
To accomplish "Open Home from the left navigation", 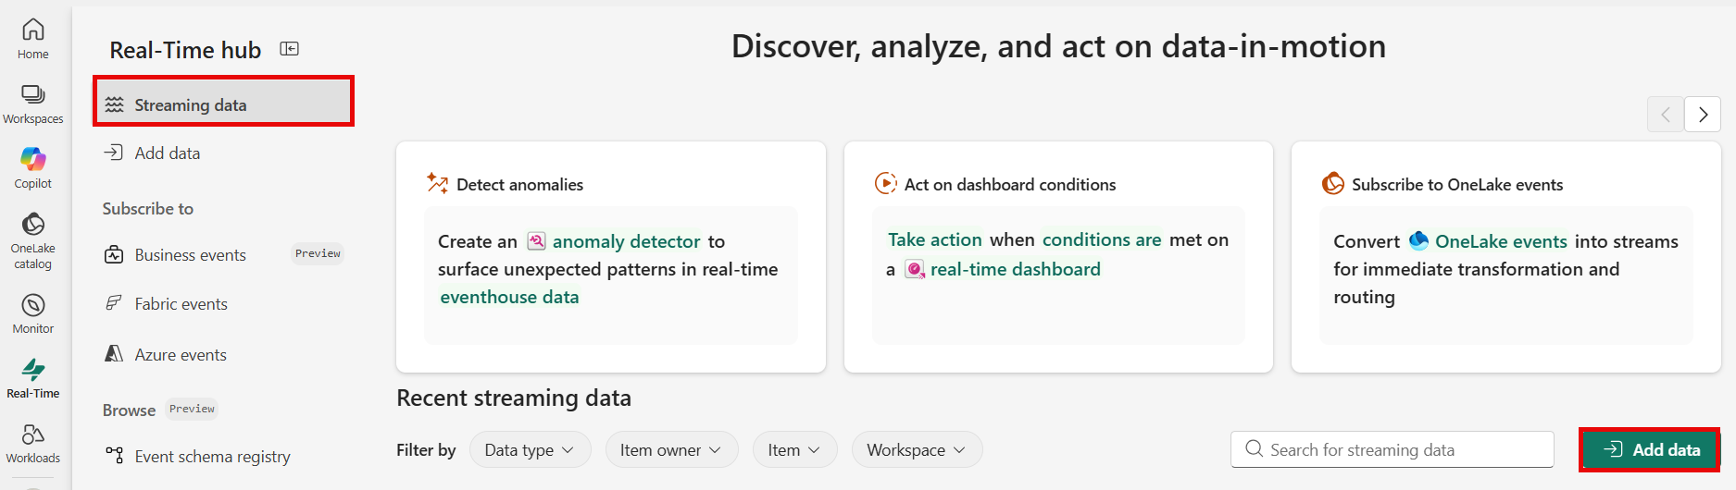I will click(33, 39).
